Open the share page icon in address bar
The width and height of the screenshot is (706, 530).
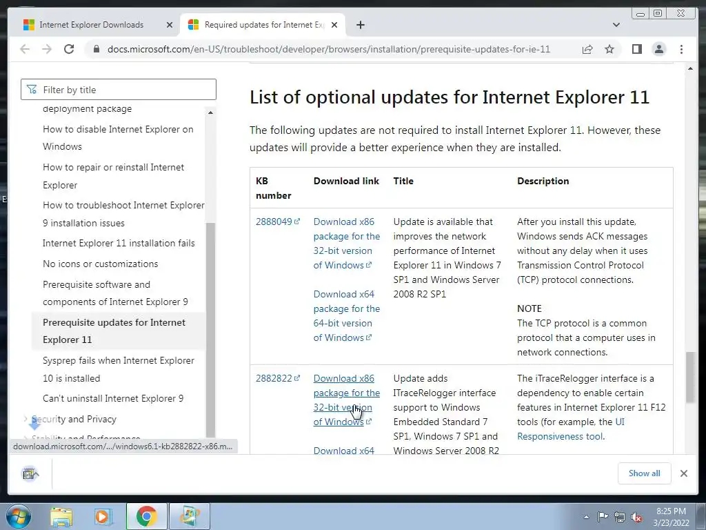587,49
